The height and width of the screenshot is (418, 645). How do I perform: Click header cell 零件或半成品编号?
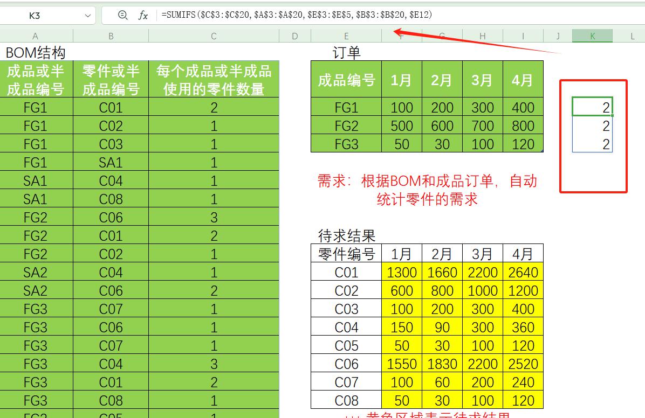tap(111, 79)
